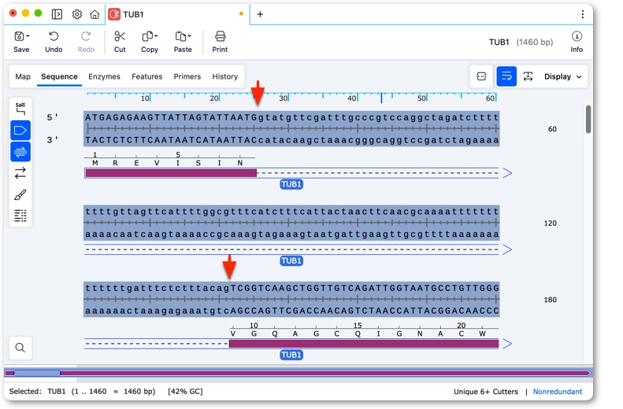Toggle the primers arrows icon
The width and height of the screenshot is (623, 409).
point(20,173)
